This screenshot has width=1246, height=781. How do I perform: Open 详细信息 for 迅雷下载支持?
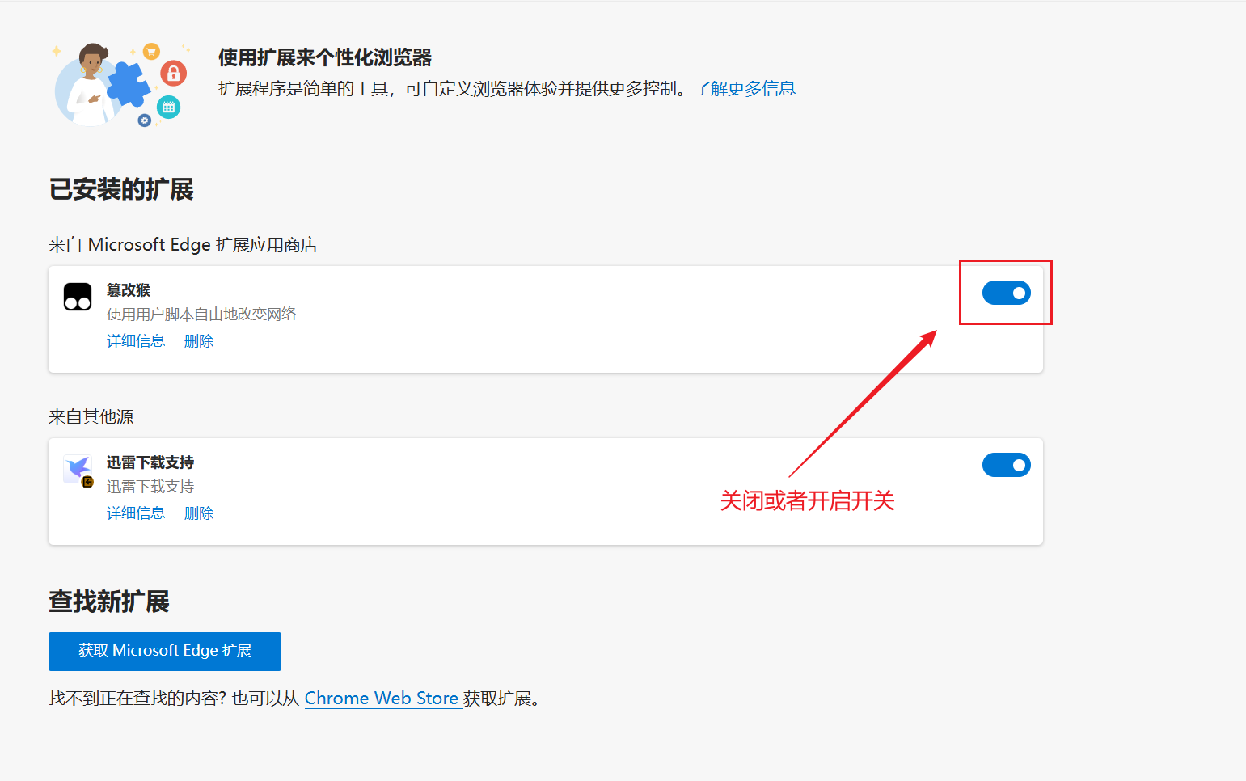pos(136,513)
